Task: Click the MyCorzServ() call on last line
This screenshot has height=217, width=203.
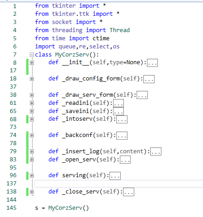Action: (69, 208)
